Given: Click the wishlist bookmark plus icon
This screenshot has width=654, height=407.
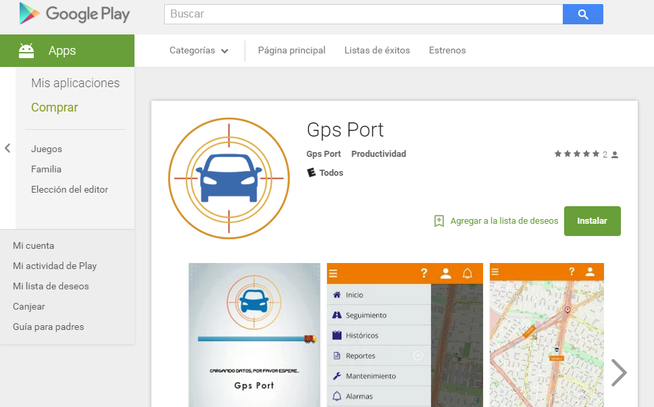Looking at the screenshot, I should [x=439, y=221].
